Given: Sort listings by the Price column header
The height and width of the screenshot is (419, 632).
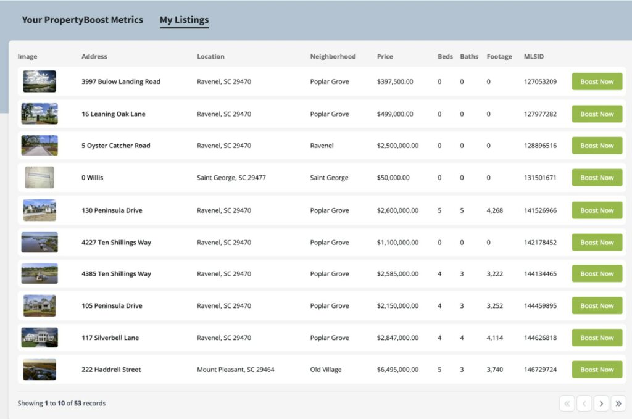Looking at the screenshot, I should coord(385,57).
